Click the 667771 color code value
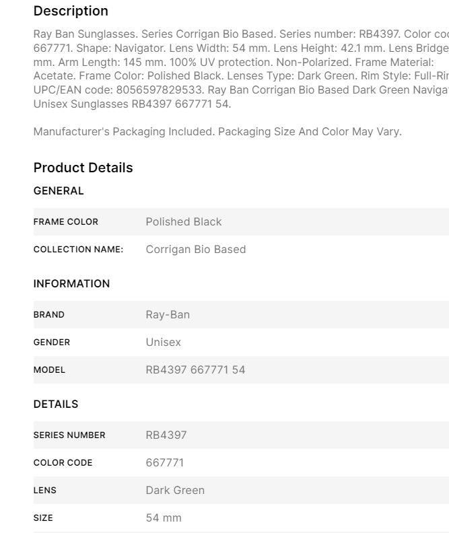449x533 pixels. click(164, 463)
